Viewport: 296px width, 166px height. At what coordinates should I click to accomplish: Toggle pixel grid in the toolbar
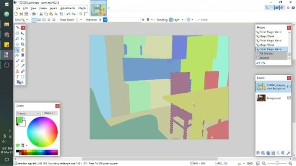click(x=80, y=14)
